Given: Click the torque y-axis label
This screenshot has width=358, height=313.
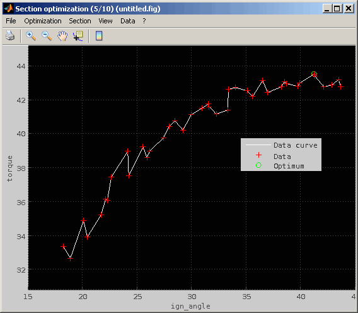Looking at the screenshot, I should pyautogui.click(x=9, y=168).
